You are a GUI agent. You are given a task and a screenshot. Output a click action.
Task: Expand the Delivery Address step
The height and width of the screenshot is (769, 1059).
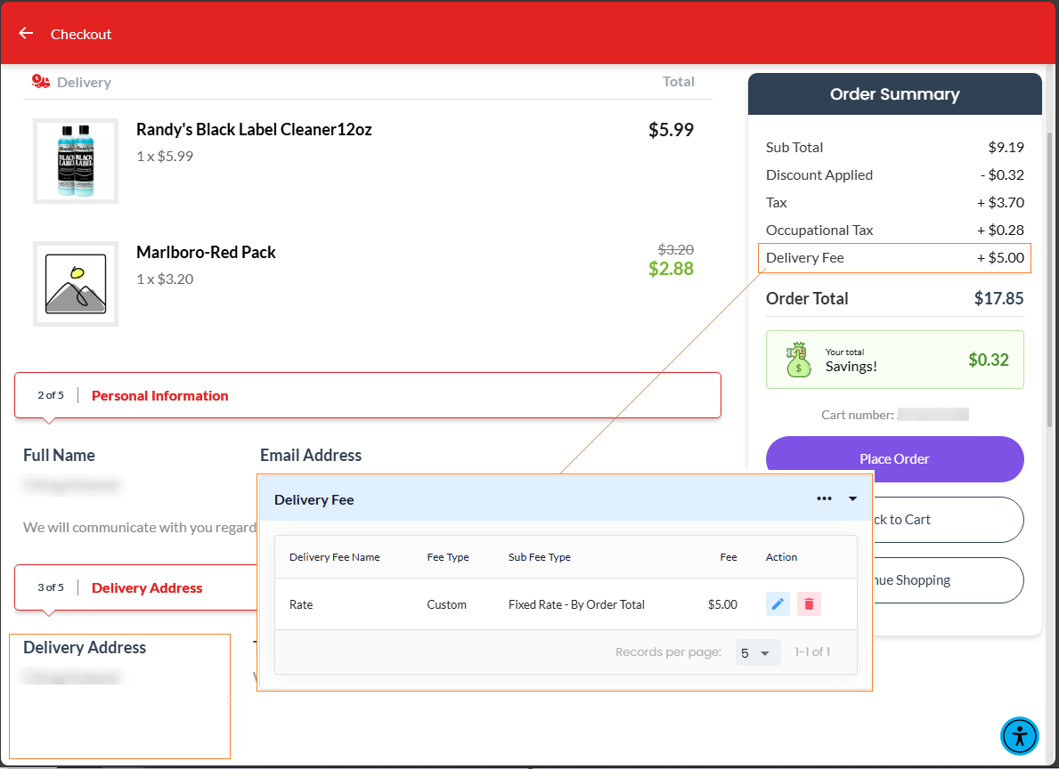135,587
